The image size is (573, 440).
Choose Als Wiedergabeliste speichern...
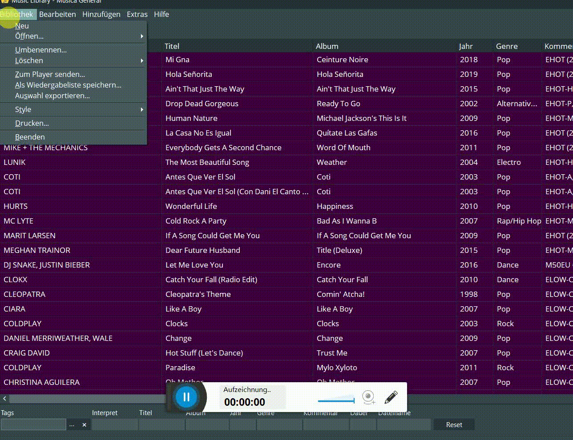coord(68,85)
